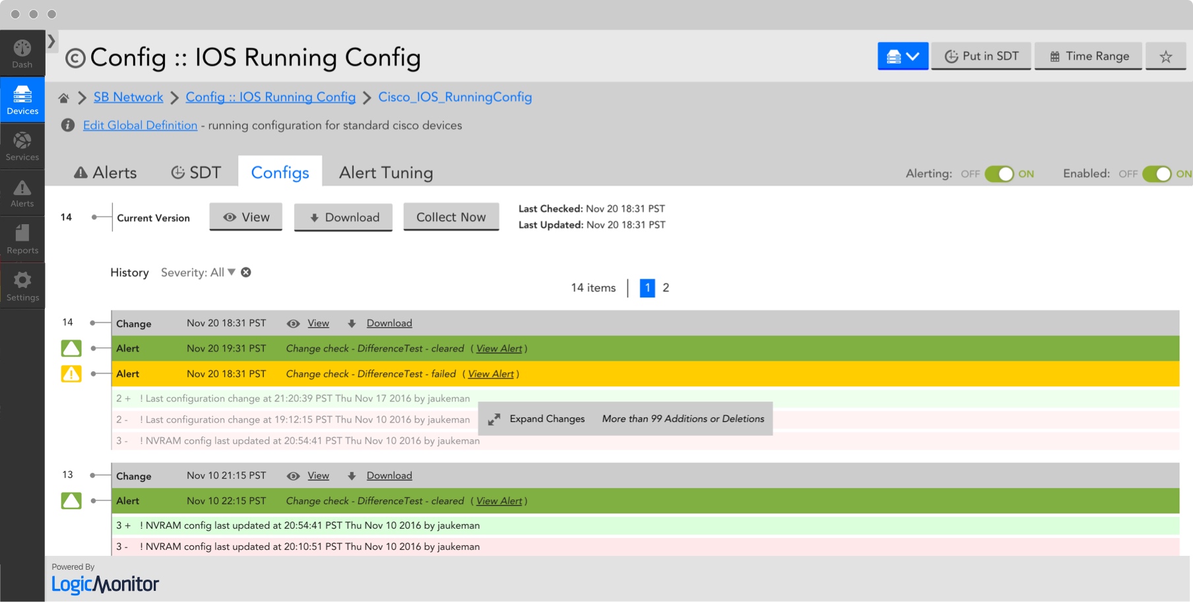Open the Time Range picker
Image resolution: width=1193 pixels, height=602 pixels.
pos(1089,56)
